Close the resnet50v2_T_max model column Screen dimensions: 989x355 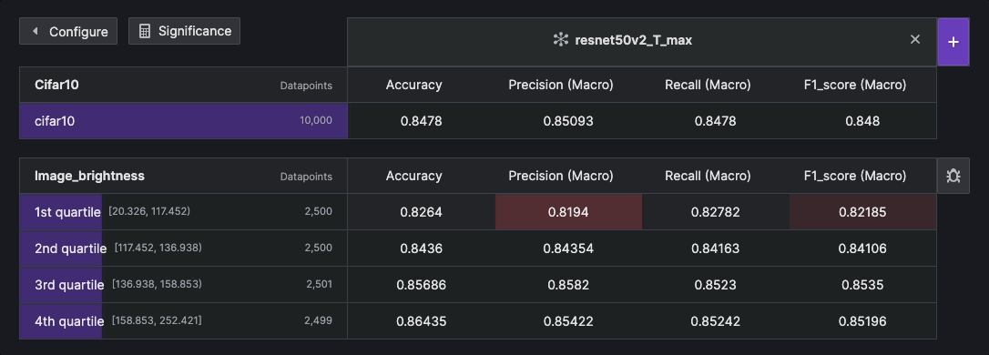pos(915,39)
